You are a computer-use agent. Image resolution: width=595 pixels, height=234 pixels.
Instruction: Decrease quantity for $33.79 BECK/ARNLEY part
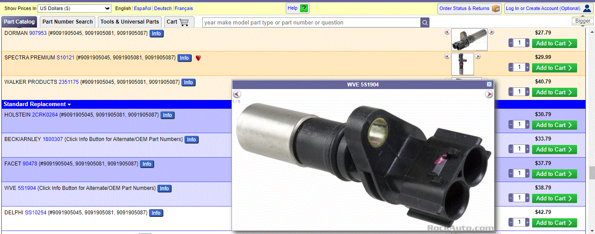pyautogui.click(x=511, y=149)
